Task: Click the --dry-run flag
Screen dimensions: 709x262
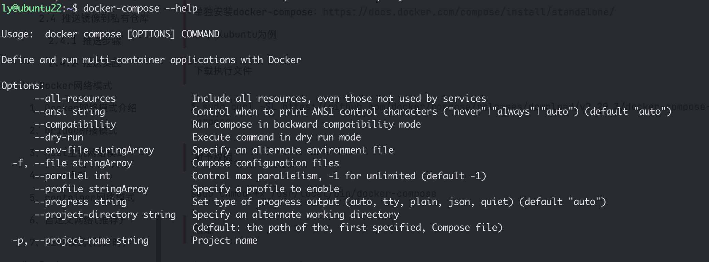Action: [59, 137]
